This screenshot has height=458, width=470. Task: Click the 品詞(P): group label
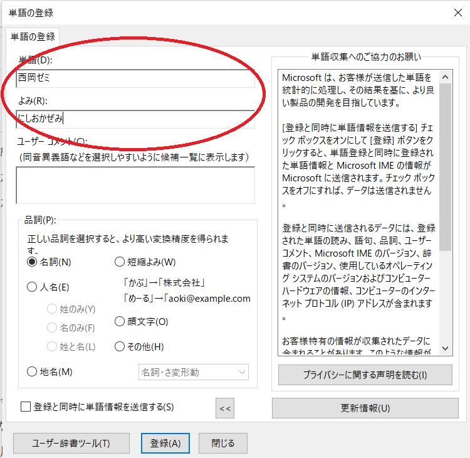coord(40,220)
